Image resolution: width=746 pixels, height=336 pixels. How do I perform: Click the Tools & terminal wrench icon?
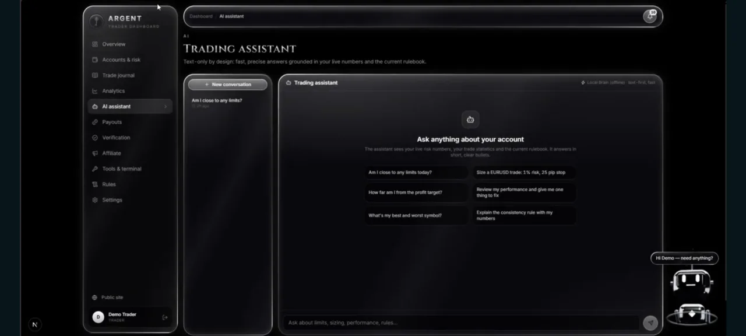click(x=95, y=169)
